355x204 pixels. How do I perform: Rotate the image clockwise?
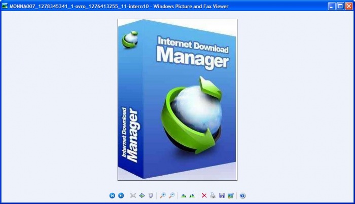(184, 195)
